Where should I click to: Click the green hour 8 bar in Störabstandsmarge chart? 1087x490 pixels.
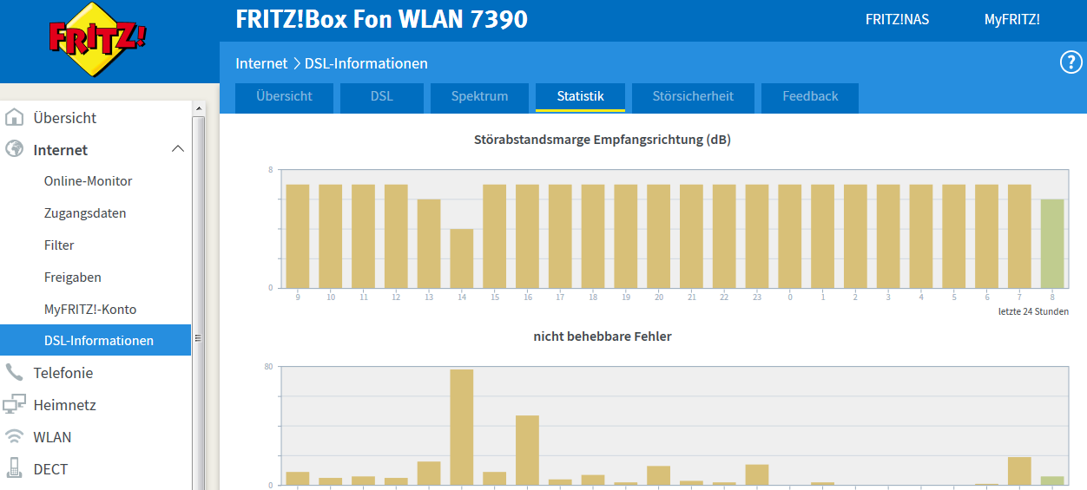[1052, 244]
